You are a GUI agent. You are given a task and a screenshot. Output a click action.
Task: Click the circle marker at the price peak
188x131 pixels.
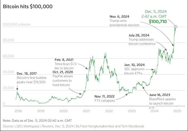176,27
